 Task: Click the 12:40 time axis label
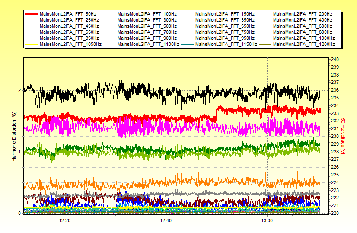point(166,220)
